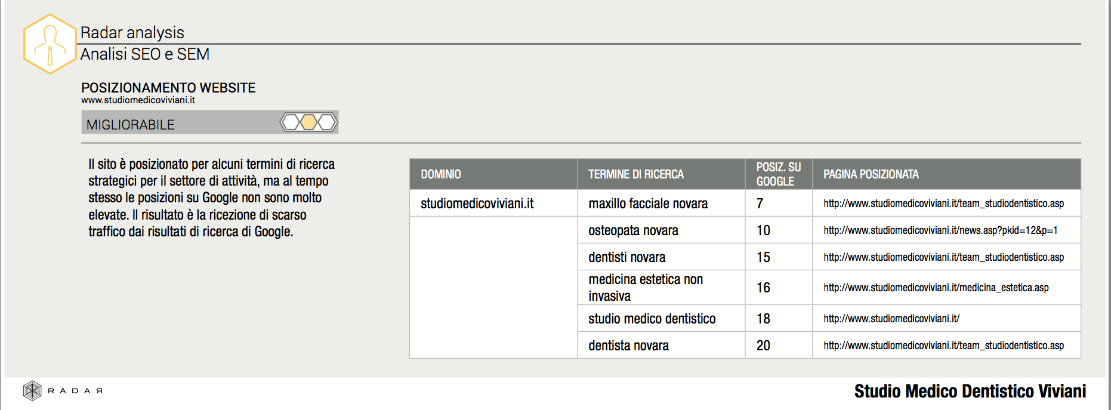
Task: Select the yellow middle rating hexagon
Action: (308, 122)
